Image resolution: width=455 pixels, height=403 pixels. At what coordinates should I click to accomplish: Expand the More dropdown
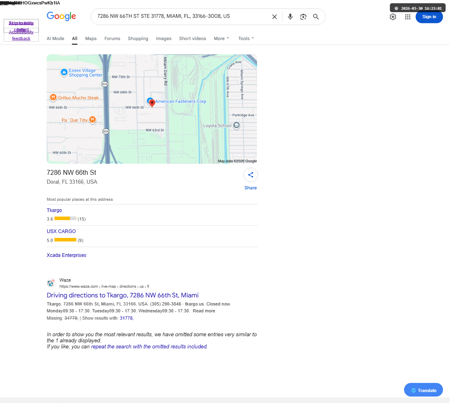click(x=221, y=38)
